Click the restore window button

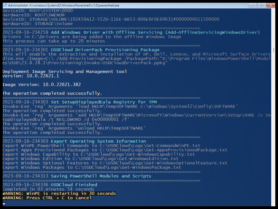[261, 5]
